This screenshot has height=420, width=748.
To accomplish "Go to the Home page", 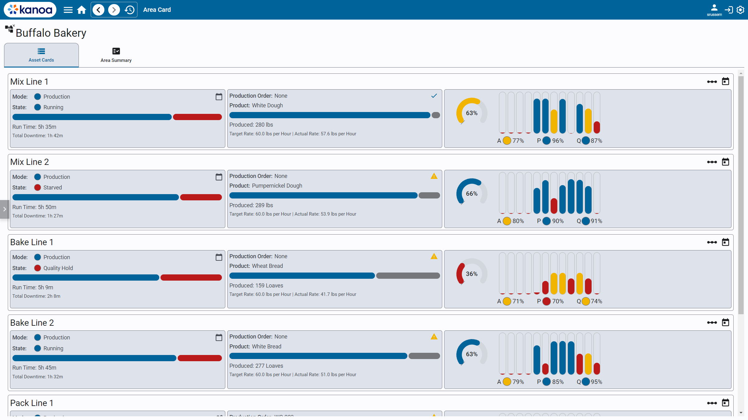I will pos(82,10).
